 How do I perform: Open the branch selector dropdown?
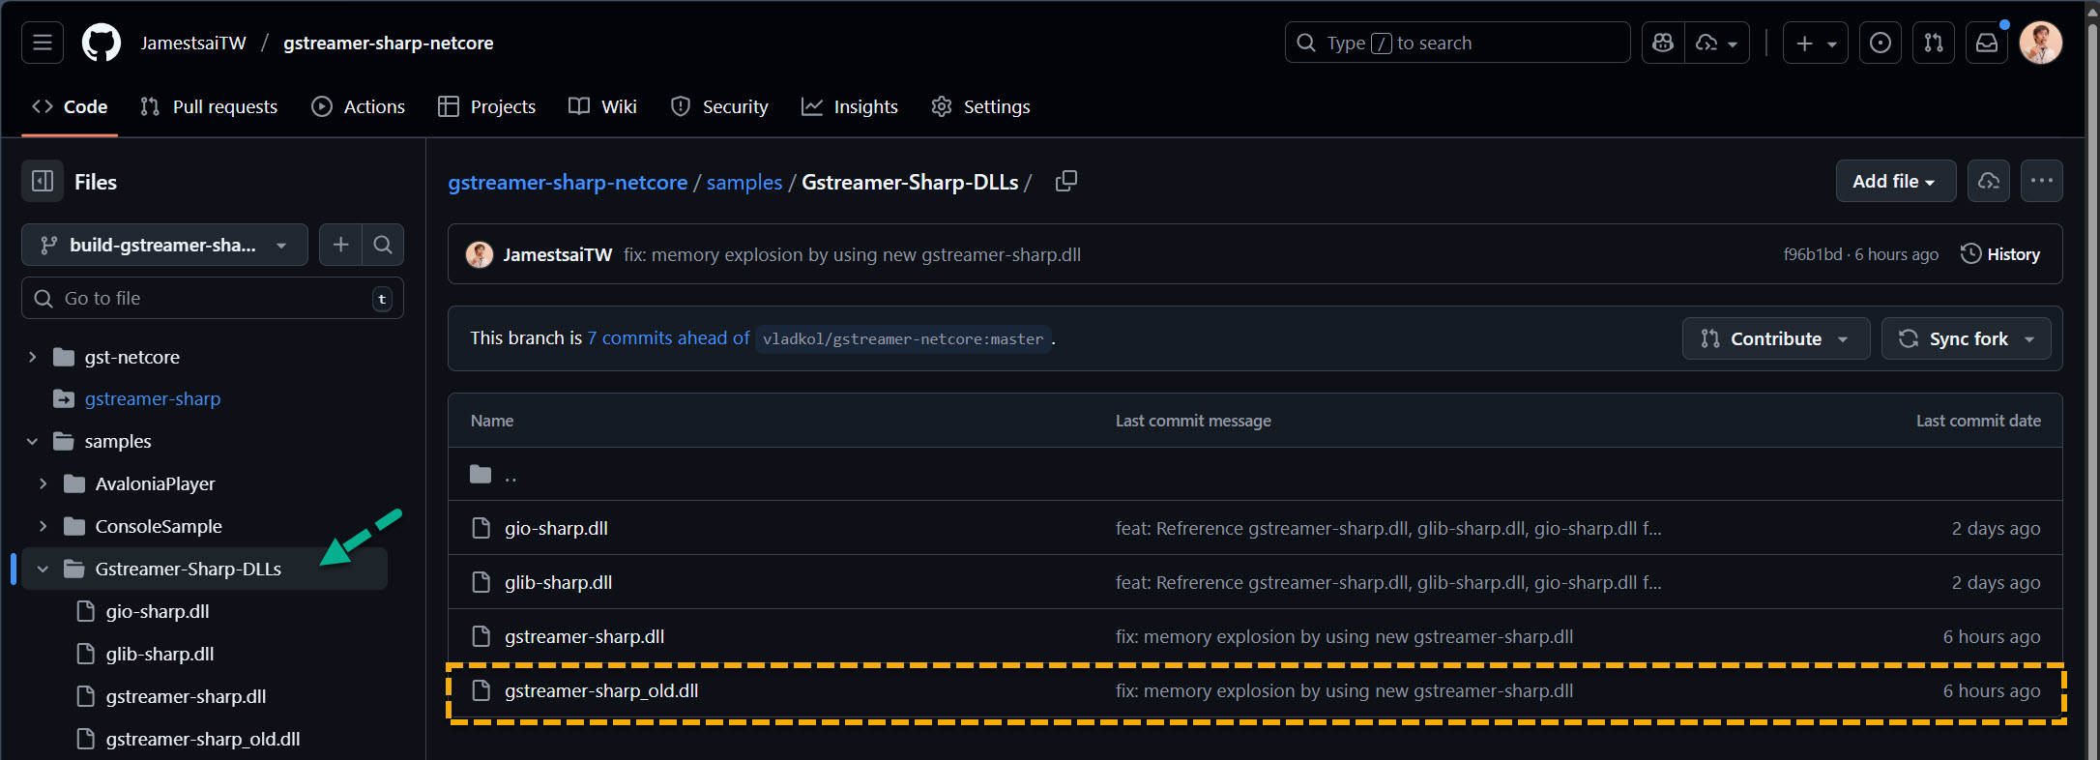point(164,246)
